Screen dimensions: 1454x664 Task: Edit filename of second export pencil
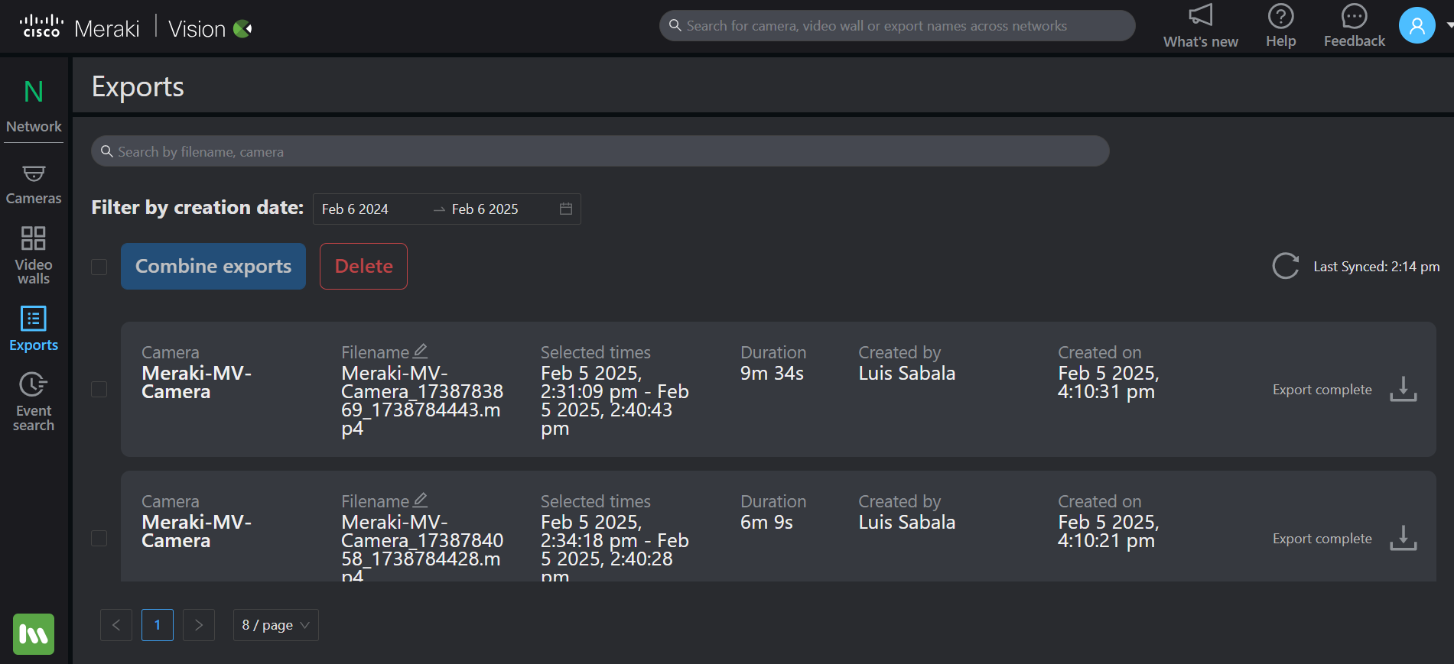(421, 500)
